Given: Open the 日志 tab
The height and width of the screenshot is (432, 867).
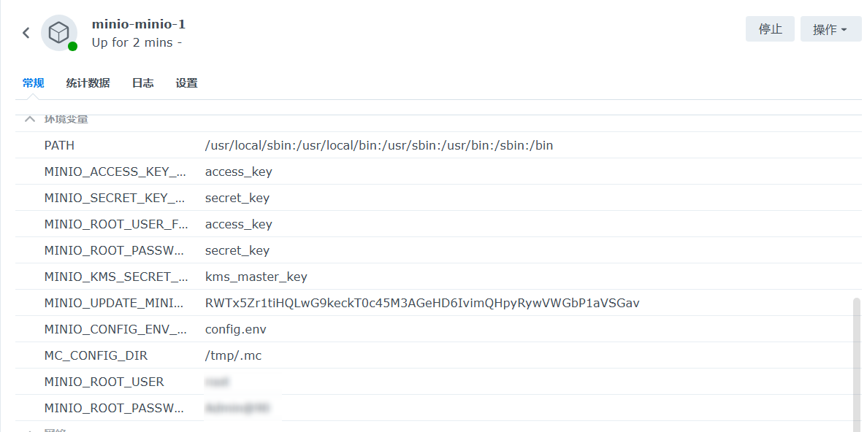Looking at the screenshot, I should coord(142,83).
